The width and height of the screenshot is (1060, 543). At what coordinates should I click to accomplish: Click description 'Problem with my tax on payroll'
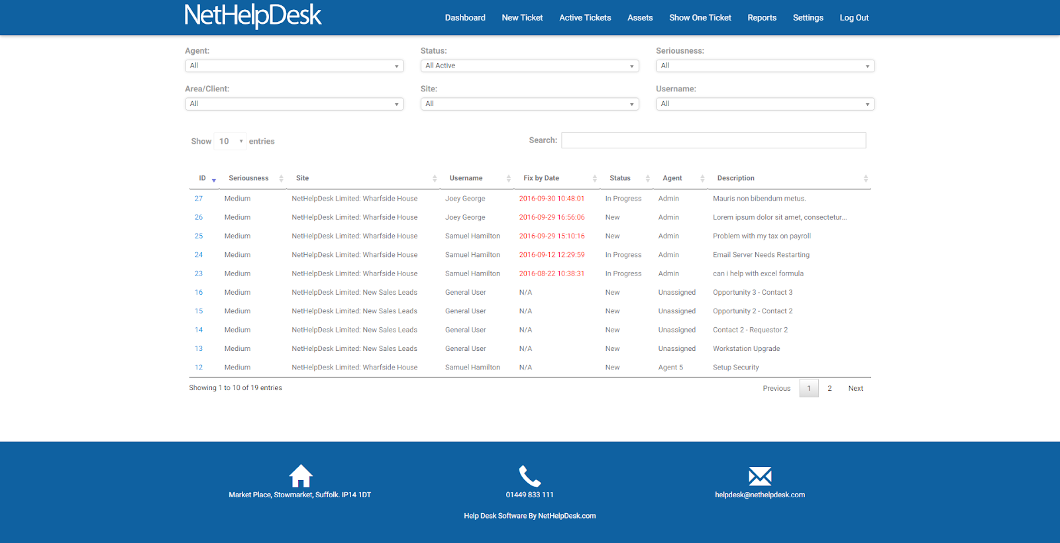tap(762, 236)
